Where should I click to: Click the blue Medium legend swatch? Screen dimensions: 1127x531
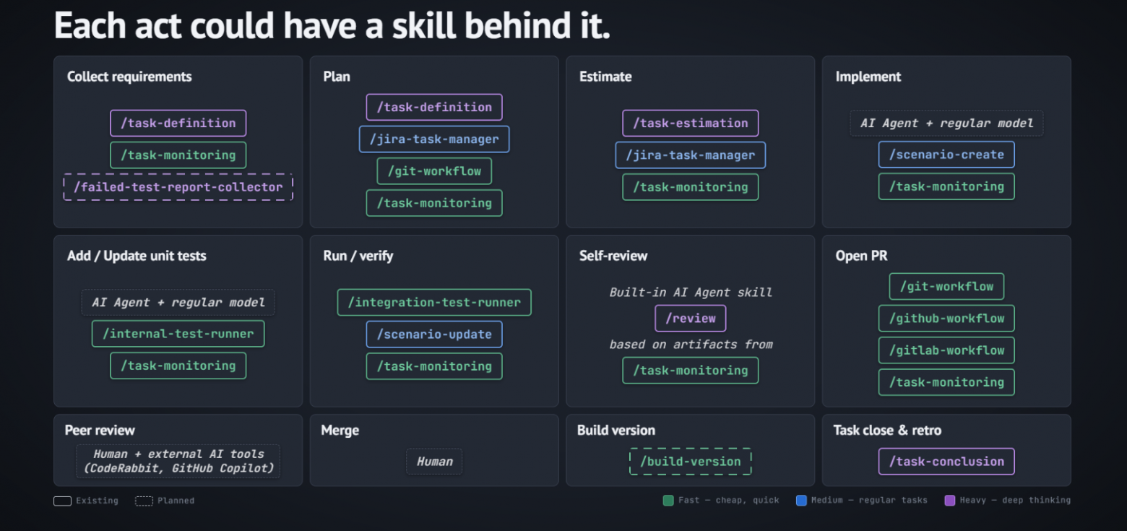[x=800, y=500]
